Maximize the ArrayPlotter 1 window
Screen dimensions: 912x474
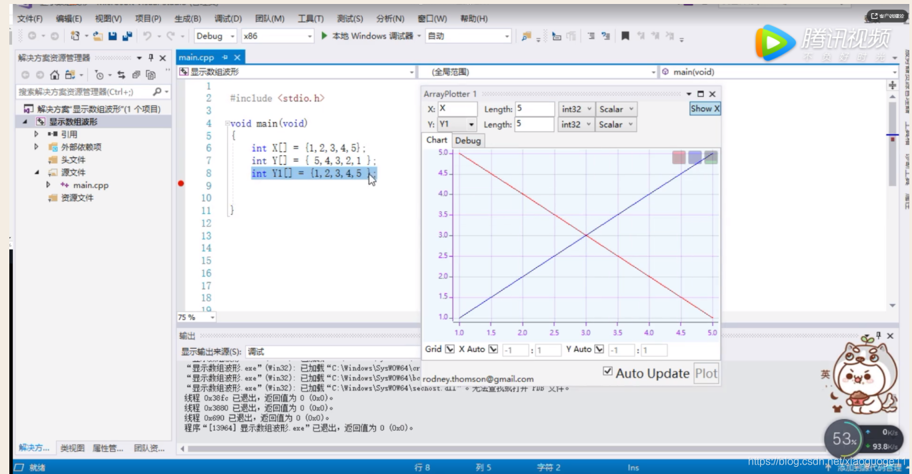pyautogui.click(x=701, y=94)
